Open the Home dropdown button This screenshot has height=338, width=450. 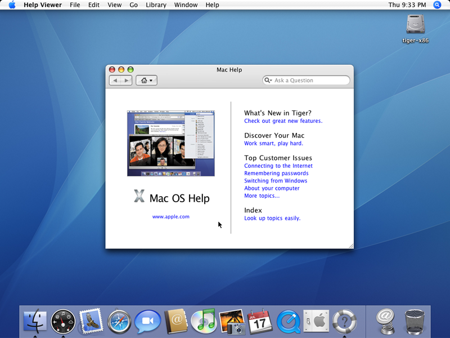(x=146, y=81)
